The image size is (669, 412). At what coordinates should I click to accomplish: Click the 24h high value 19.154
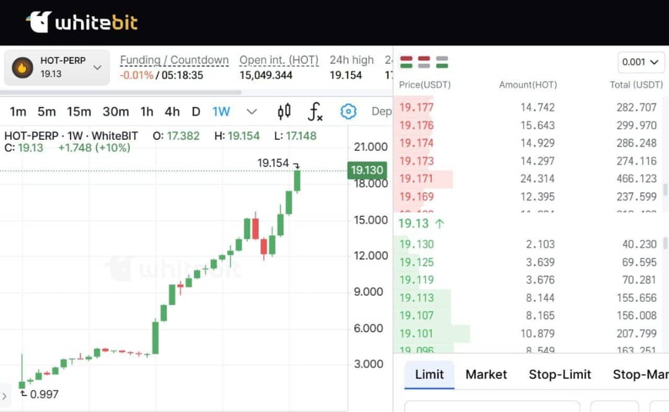[346, 75]
